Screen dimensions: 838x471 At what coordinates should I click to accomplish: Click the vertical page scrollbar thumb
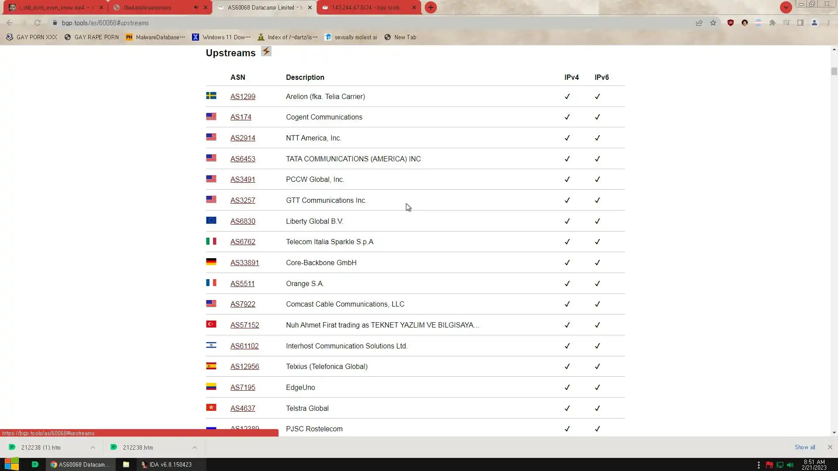834,72
